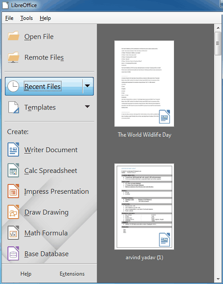
Task: Open the Tools menu
Action: (26, 18)
